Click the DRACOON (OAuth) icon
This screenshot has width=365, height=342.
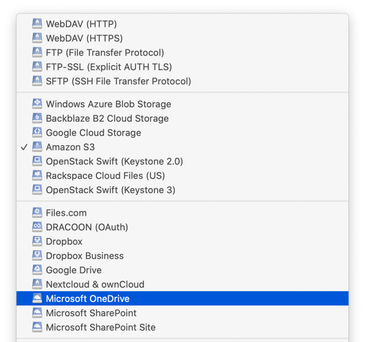(x=37, y=227)
